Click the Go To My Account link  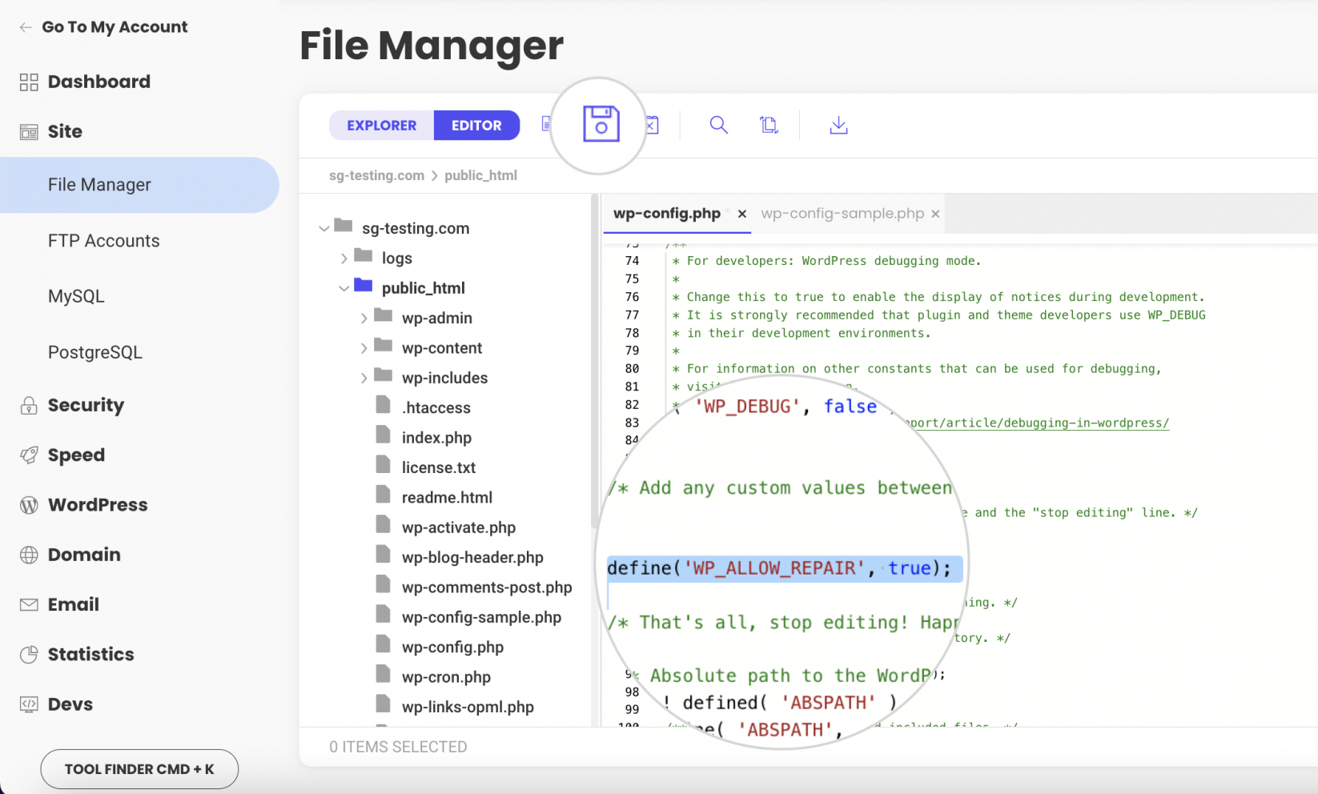click(x=115, y=27)
